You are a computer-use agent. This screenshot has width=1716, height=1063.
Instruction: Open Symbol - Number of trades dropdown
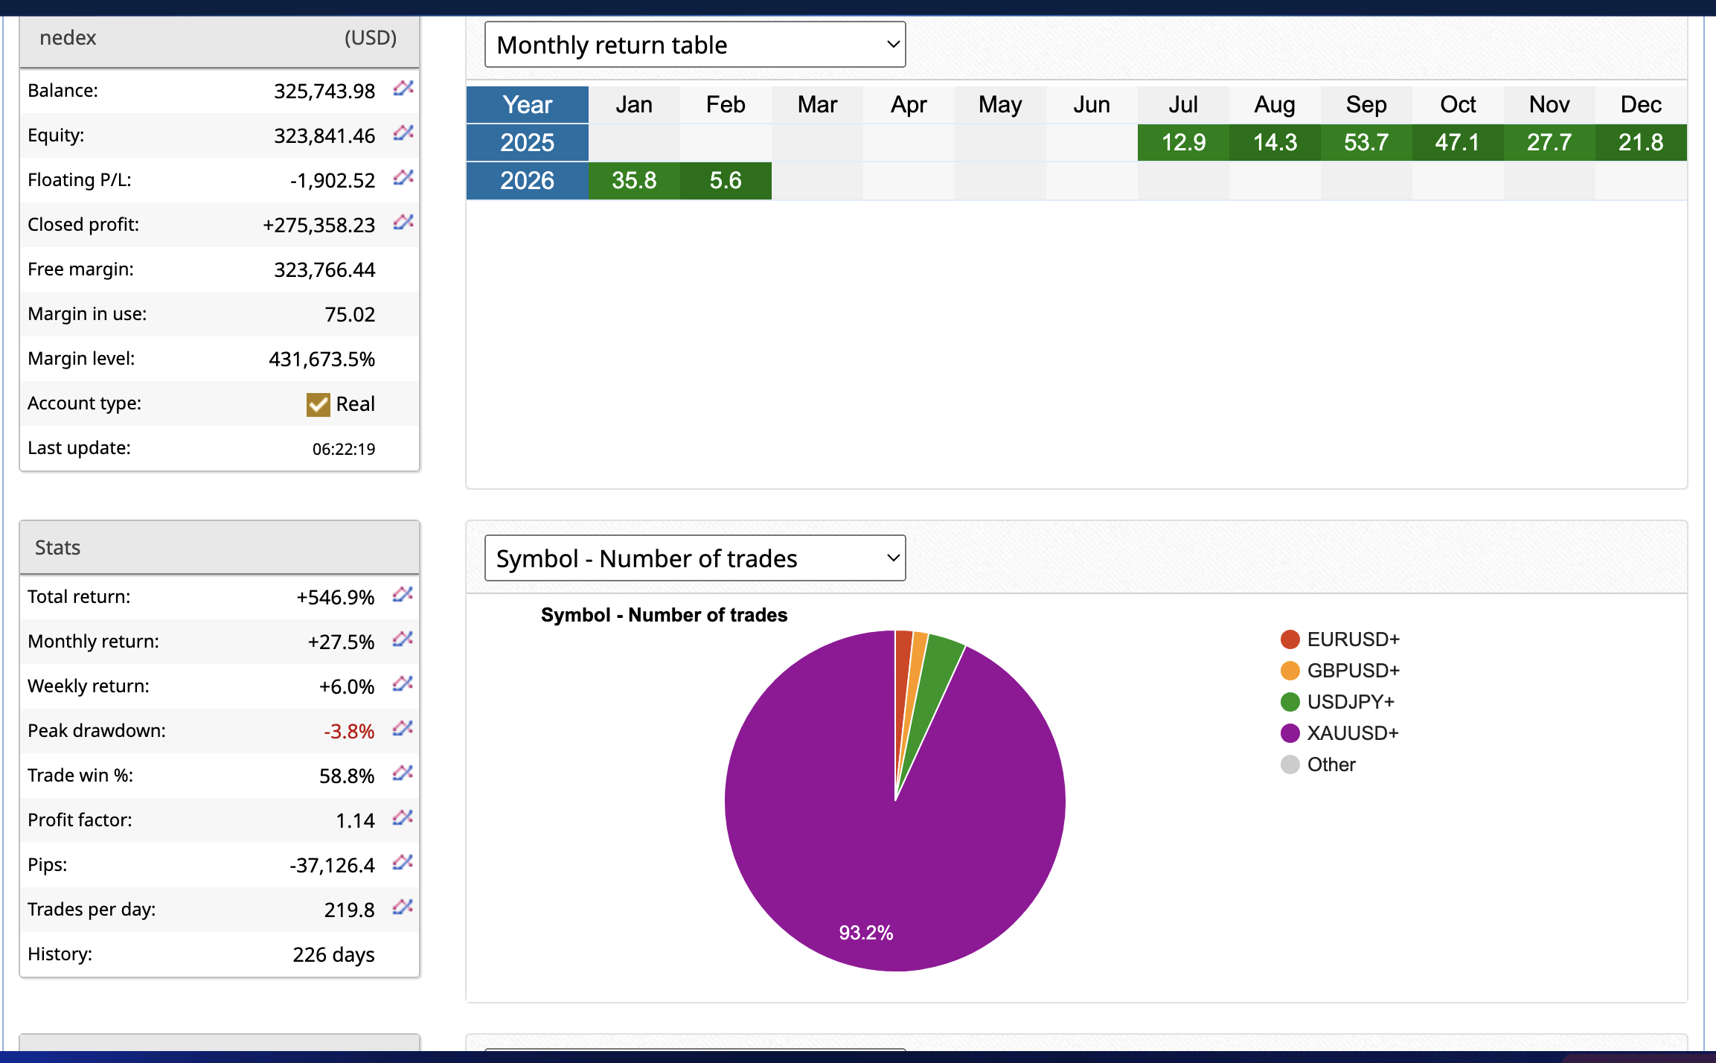pyautogui.click(x=694, y=558)
